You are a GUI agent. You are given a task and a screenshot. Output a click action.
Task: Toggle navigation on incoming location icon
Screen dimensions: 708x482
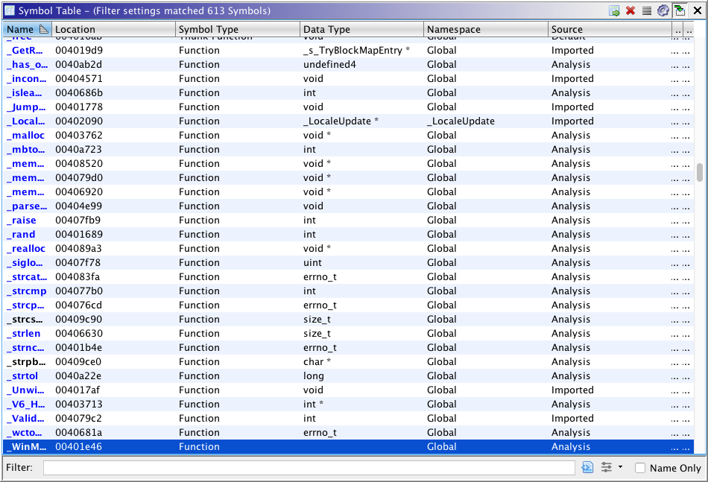point(680,11)
